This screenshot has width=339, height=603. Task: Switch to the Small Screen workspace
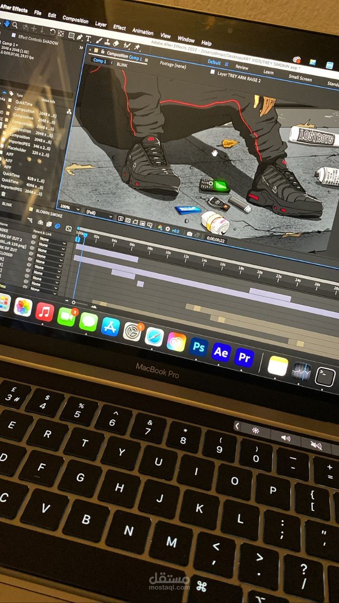coord(300,78)
